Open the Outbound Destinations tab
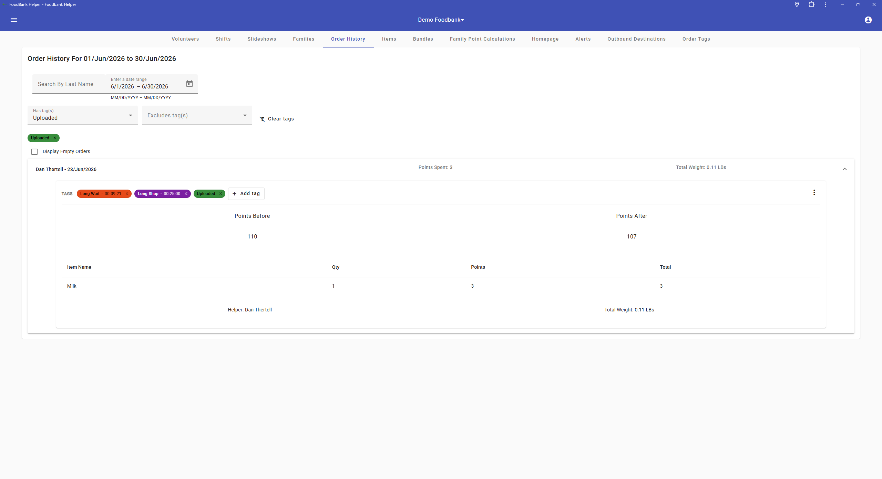This screenshot has height=479, width=882. pyautogui.click(x=637, y=39)
